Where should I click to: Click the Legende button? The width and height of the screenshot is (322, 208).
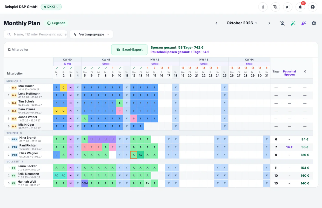[x=56, y=23]
